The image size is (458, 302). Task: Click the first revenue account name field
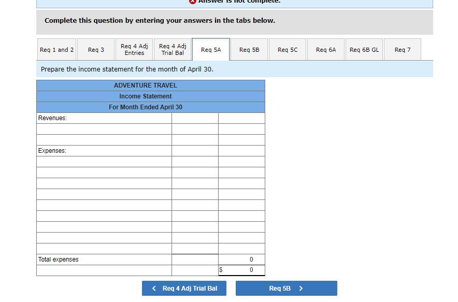pos(104,129)
